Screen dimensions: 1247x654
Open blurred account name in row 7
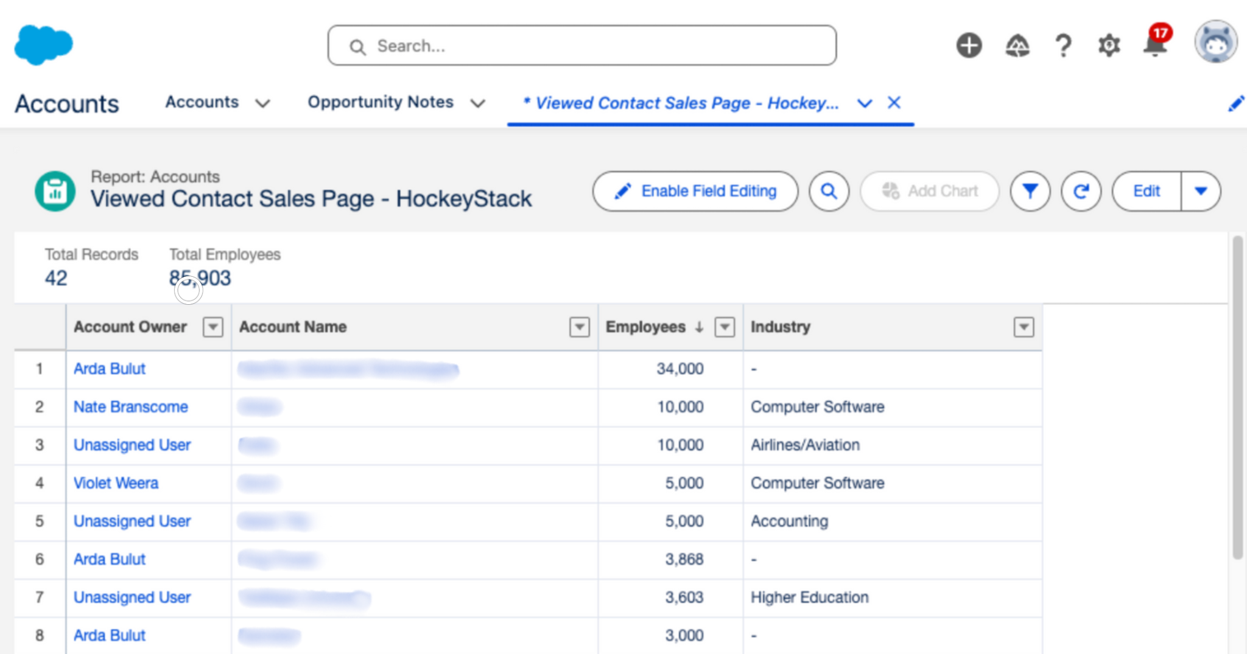tap(304, 597)
